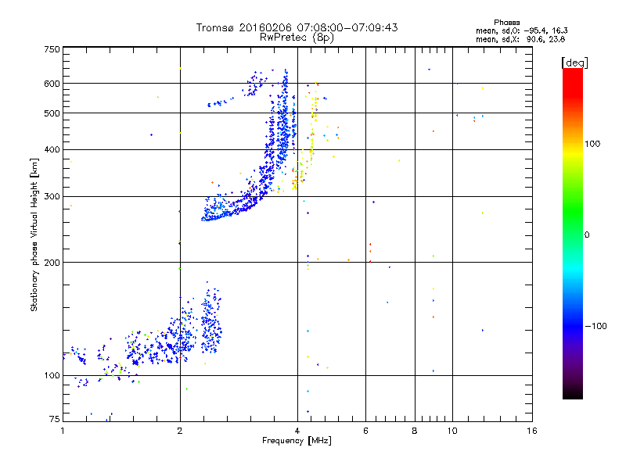
Task: Click the x-axis label '16'
Action: (532, 431)
